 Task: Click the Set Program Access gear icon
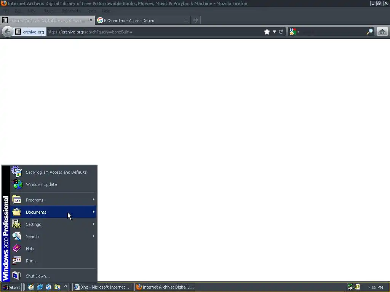[x=17, y=171]
